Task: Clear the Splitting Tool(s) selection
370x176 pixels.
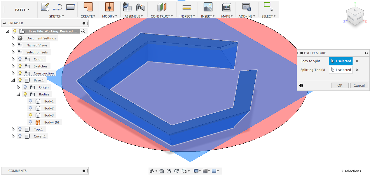Action: pyautogui.click(x=357, y=70)
